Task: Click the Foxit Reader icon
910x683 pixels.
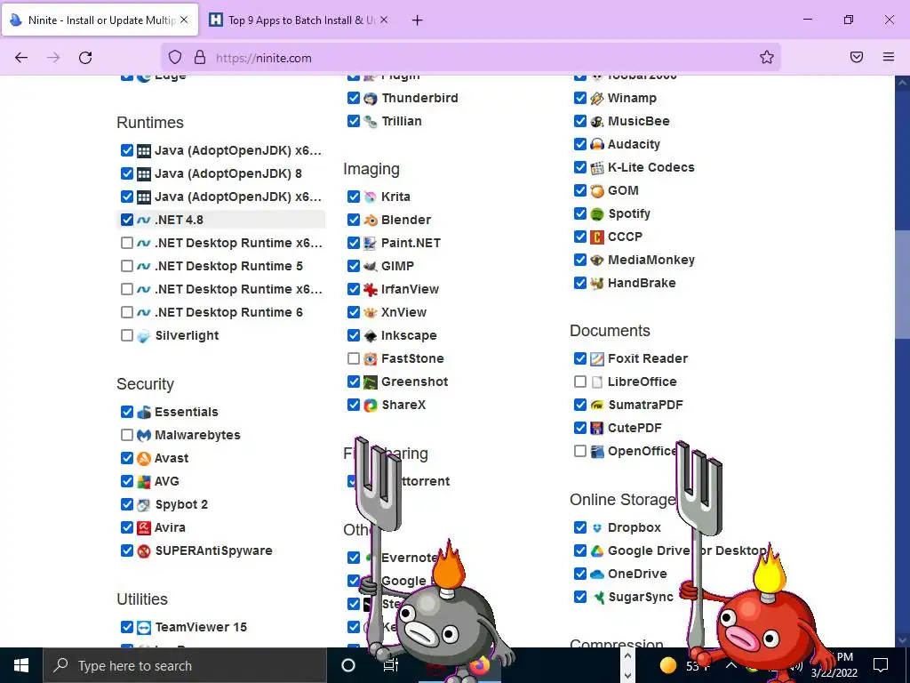Action: (x=597, y=359)
